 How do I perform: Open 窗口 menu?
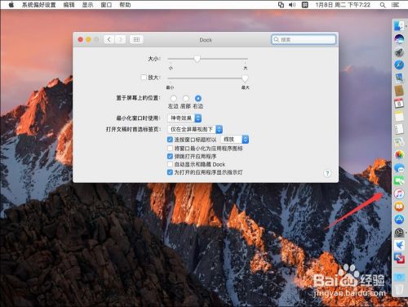point(106,5)
